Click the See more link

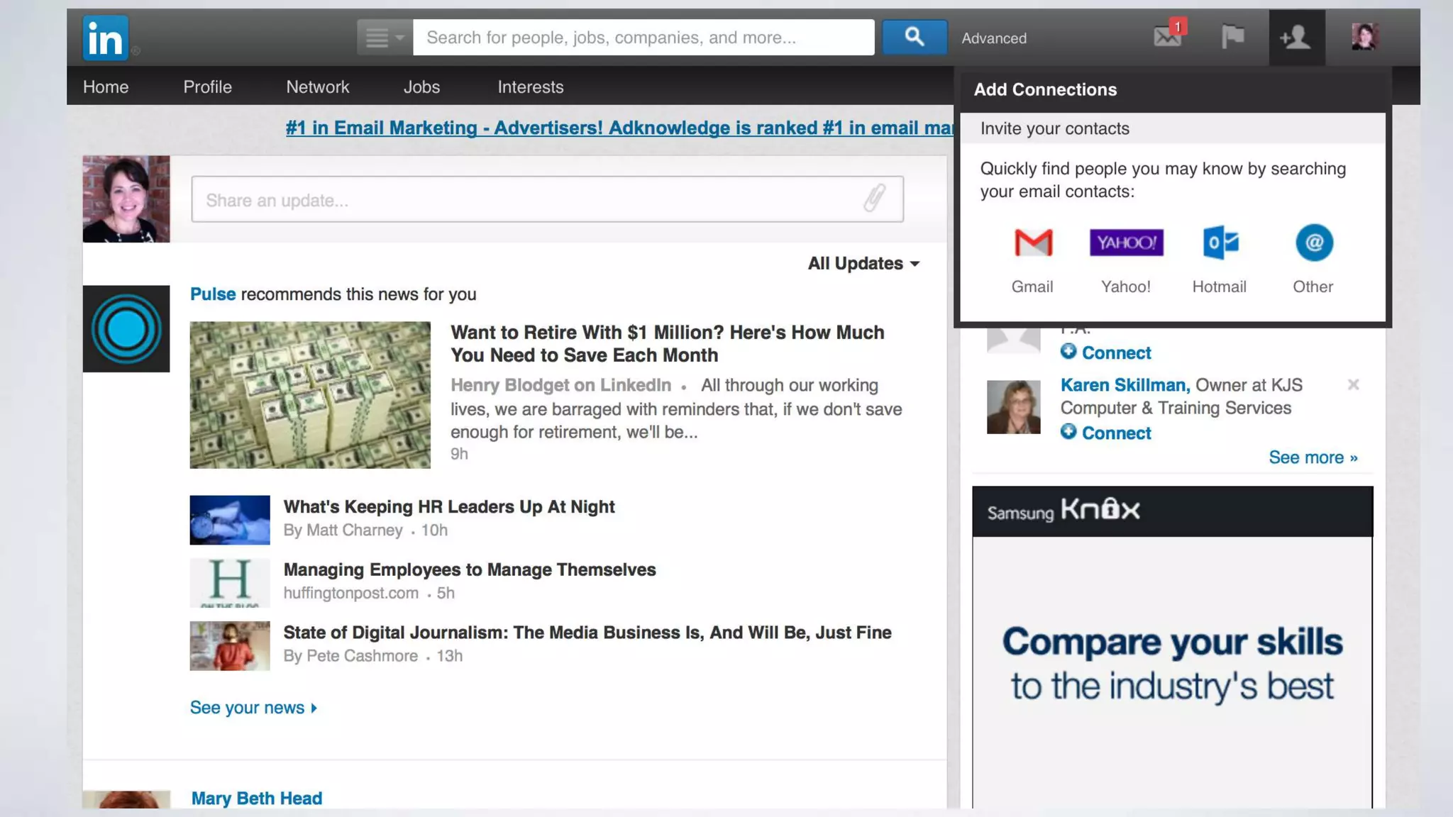coord(1313,457)
